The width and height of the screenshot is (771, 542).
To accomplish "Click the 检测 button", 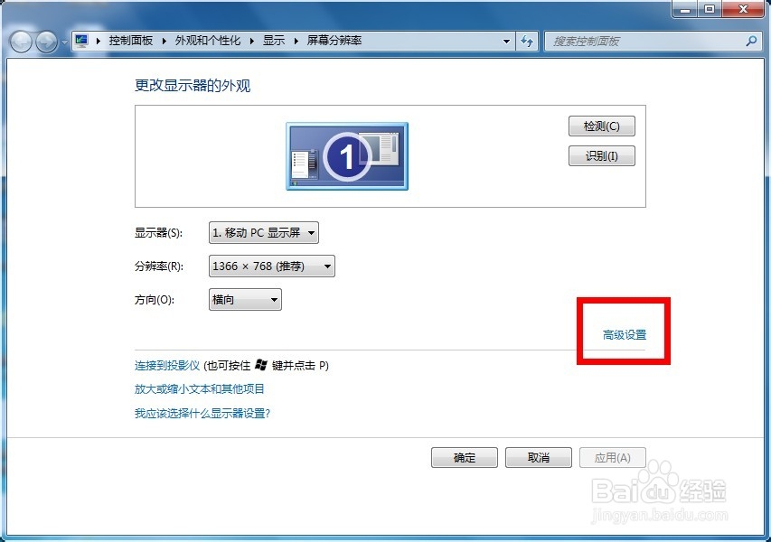I will point(601,126).
